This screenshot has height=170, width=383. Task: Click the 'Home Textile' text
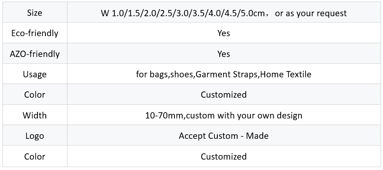(x=286, y=74)
